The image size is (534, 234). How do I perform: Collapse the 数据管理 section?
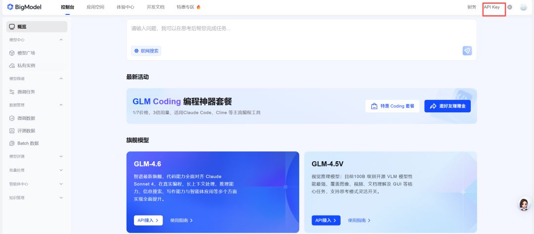tap(61, 105)
